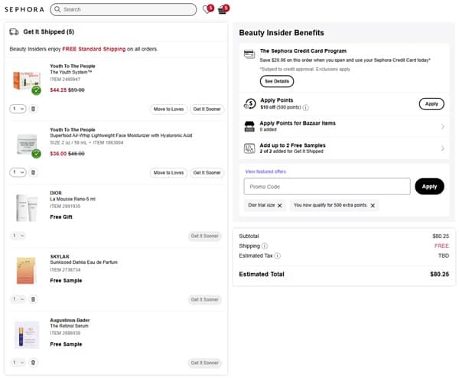
Task: Open Dior La Mousse product thumbnail
Action: coord(27,207)
